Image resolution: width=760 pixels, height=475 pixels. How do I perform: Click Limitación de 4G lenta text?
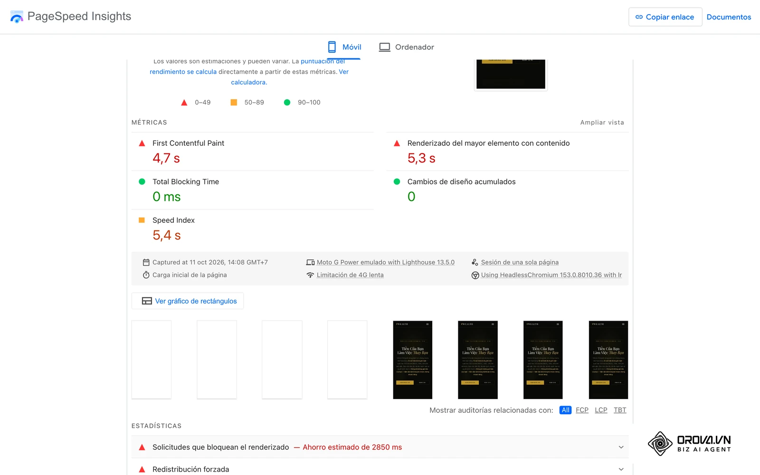pyautogui.click(x=350, y=275)
